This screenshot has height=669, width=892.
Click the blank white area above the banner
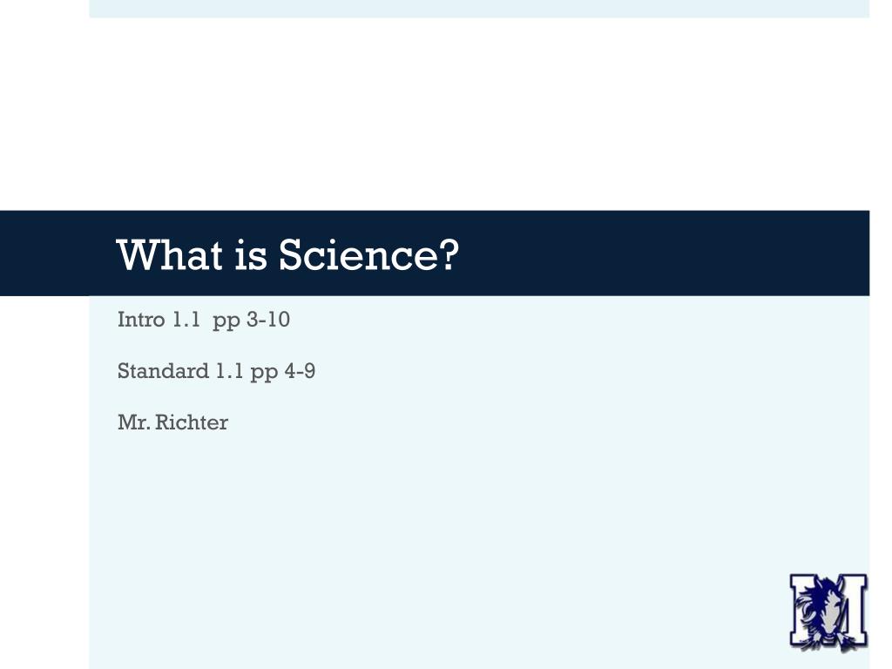pyautogui.click(x=443, y=114)
